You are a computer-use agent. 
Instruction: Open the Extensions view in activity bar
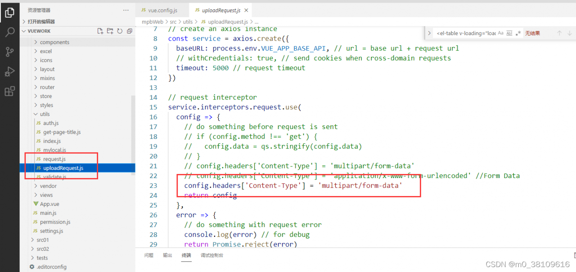tap(9, 91)
